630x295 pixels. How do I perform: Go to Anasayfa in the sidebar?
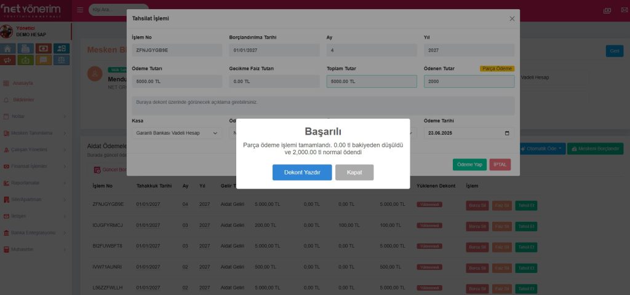pyautogui.click(x=23, y=83)
